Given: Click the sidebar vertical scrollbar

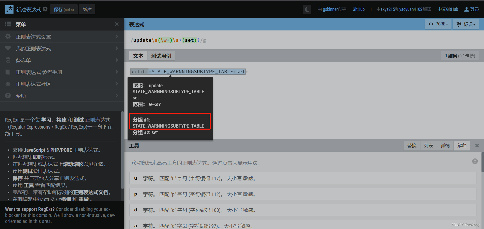Looking at the screenshot, I should (123, 150).
